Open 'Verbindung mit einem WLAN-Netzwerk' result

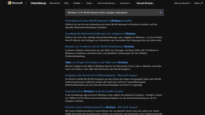click(x=98, y=21)
